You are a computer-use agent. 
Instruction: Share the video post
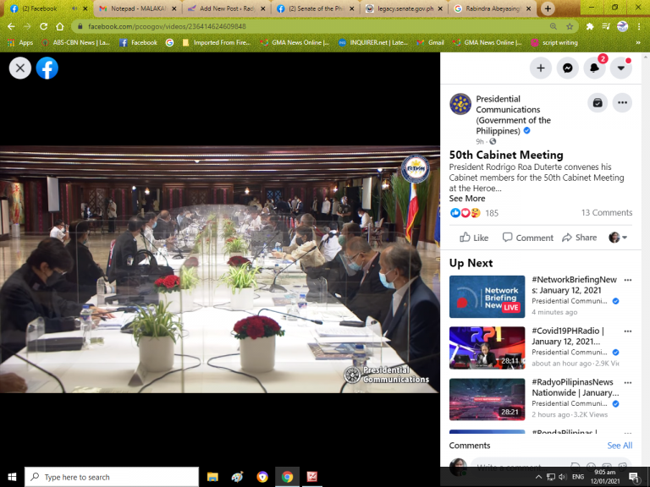579,238
